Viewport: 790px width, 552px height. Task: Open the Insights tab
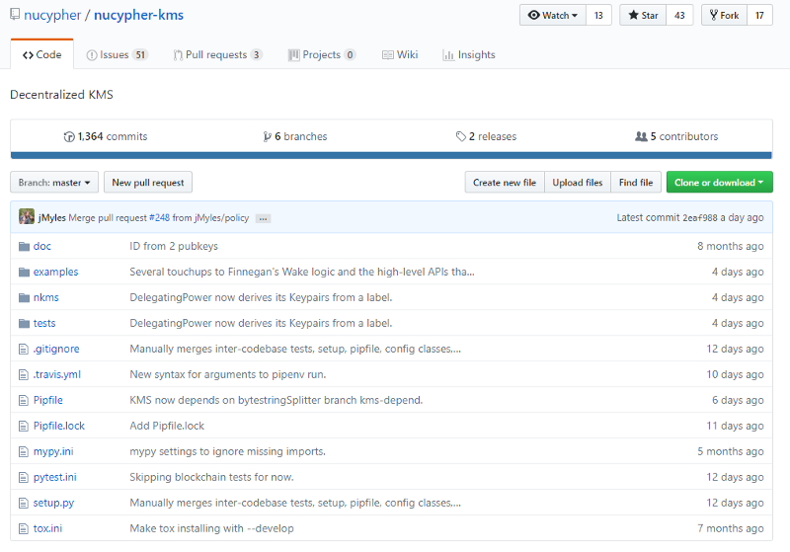(468, 54)
